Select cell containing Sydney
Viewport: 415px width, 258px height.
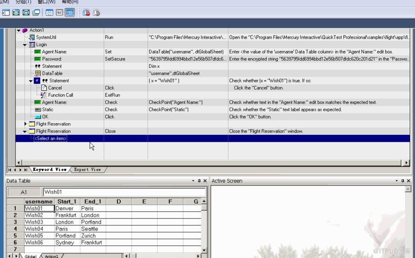(x=67, y=243)
